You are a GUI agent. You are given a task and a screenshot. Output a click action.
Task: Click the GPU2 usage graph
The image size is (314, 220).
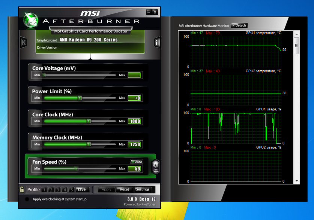236,166
